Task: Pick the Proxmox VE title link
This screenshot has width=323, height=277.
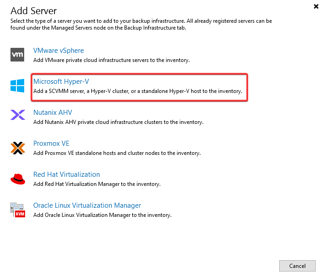Action: pos(51,144)
